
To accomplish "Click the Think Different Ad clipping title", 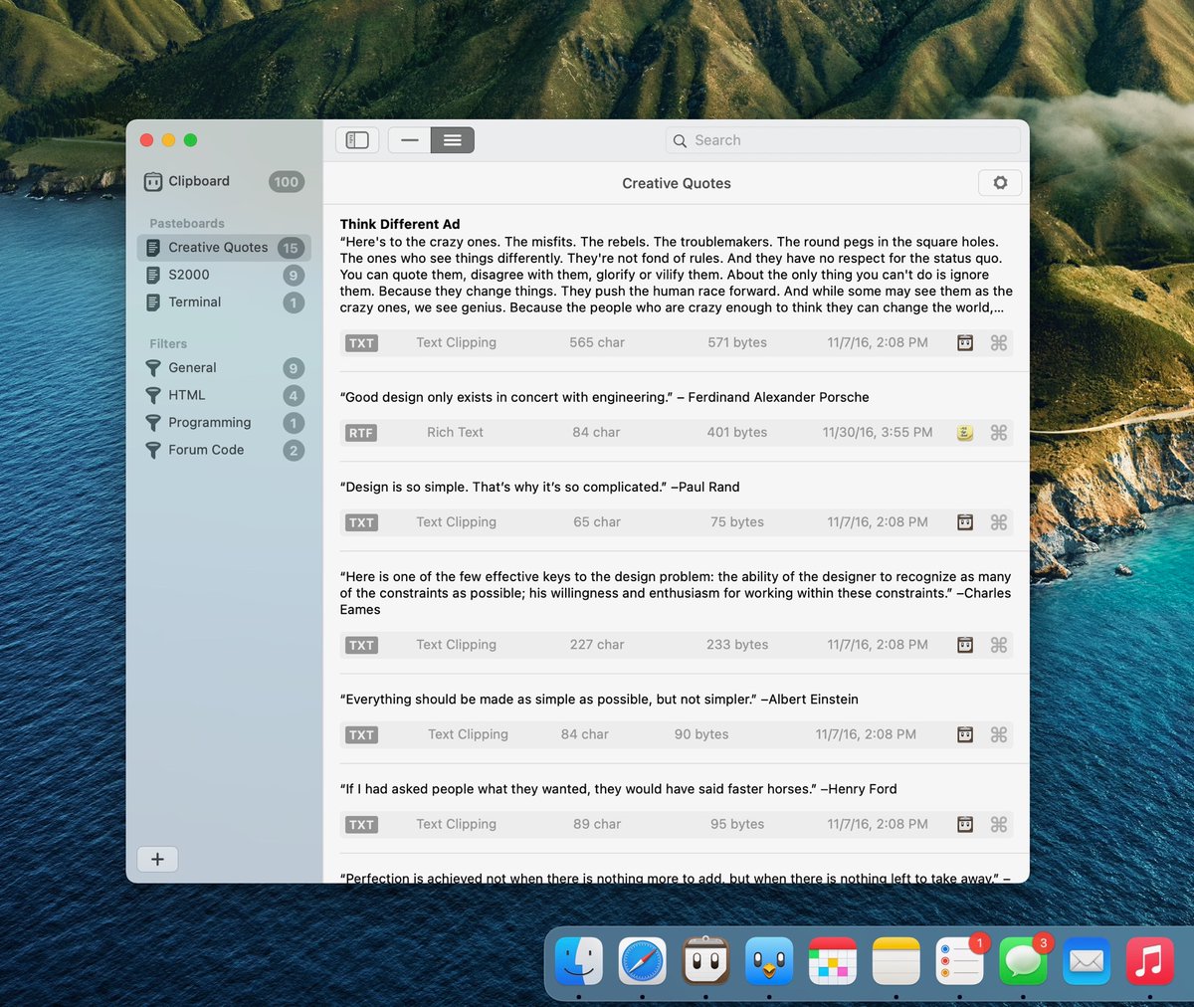I will point(400,224).
